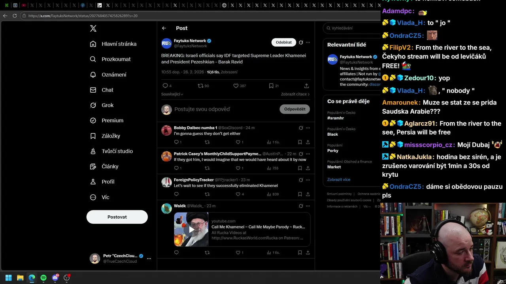Image resolution: width=506 pixels, height=284 pixels.
Task: Open Bobby Dalbec numba 1 profile
Action: 195,128
